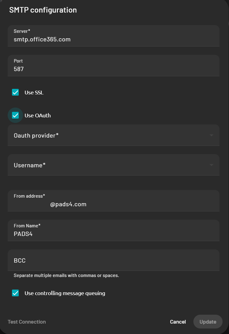The width and height of the screenshot is (229, 334).
Task: Click the Oauth provider dropdown chevron
Action: pyautogui.click(x=211, y=135)
